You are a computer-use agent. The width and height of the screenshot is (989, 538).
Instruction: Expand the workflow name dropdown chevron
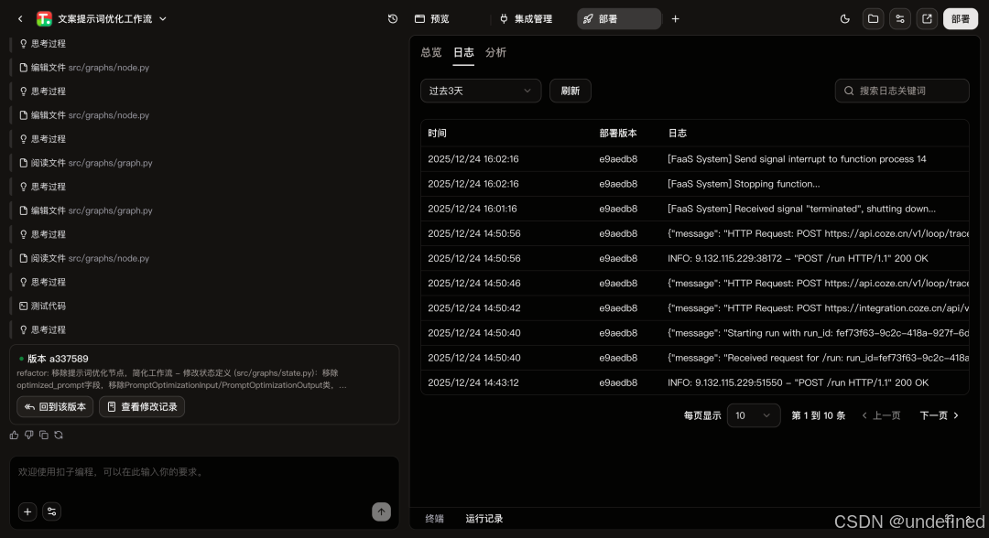pos(163,19)
